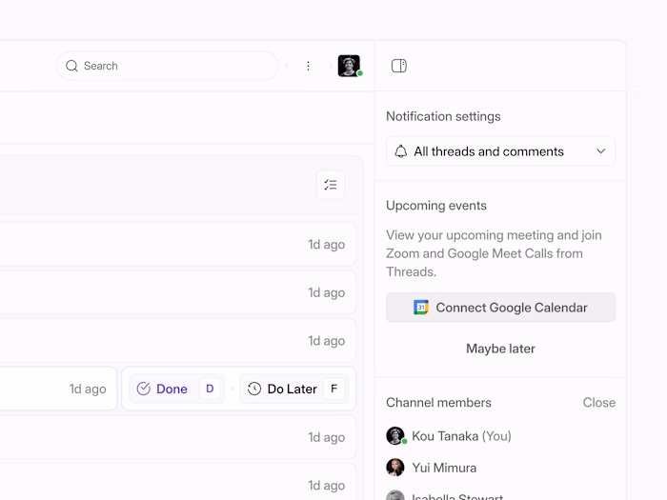Dismiss with Maybe later
The width and height of the screenshot is (667, 500).
(x=500, y=349)
